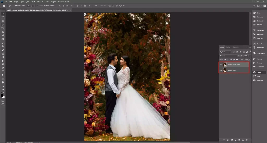
Task: Toggle lock image pixels brush icon
Action: 228,60
